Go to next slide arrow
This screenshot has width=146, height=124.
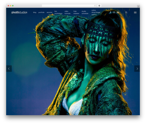[x=137, y=69]
